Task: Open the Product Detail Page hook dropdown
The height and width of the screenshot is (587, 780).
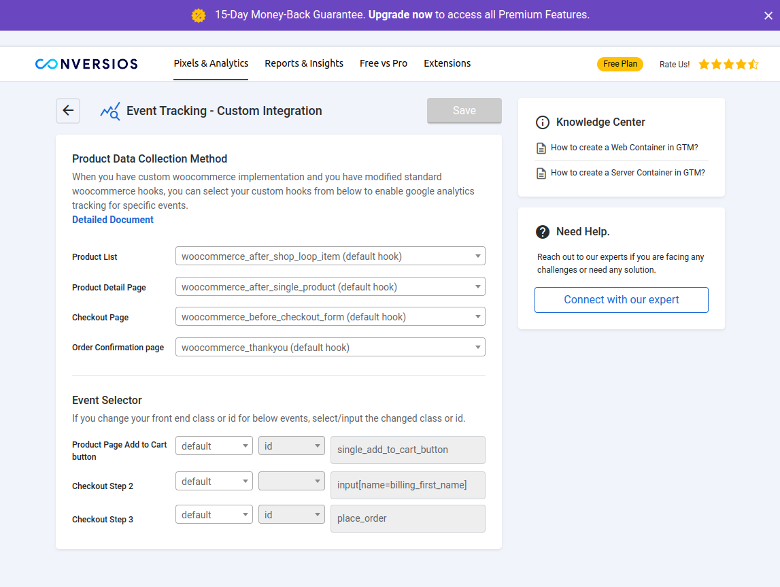Action: pyautogui.click(x=330, y=286)
